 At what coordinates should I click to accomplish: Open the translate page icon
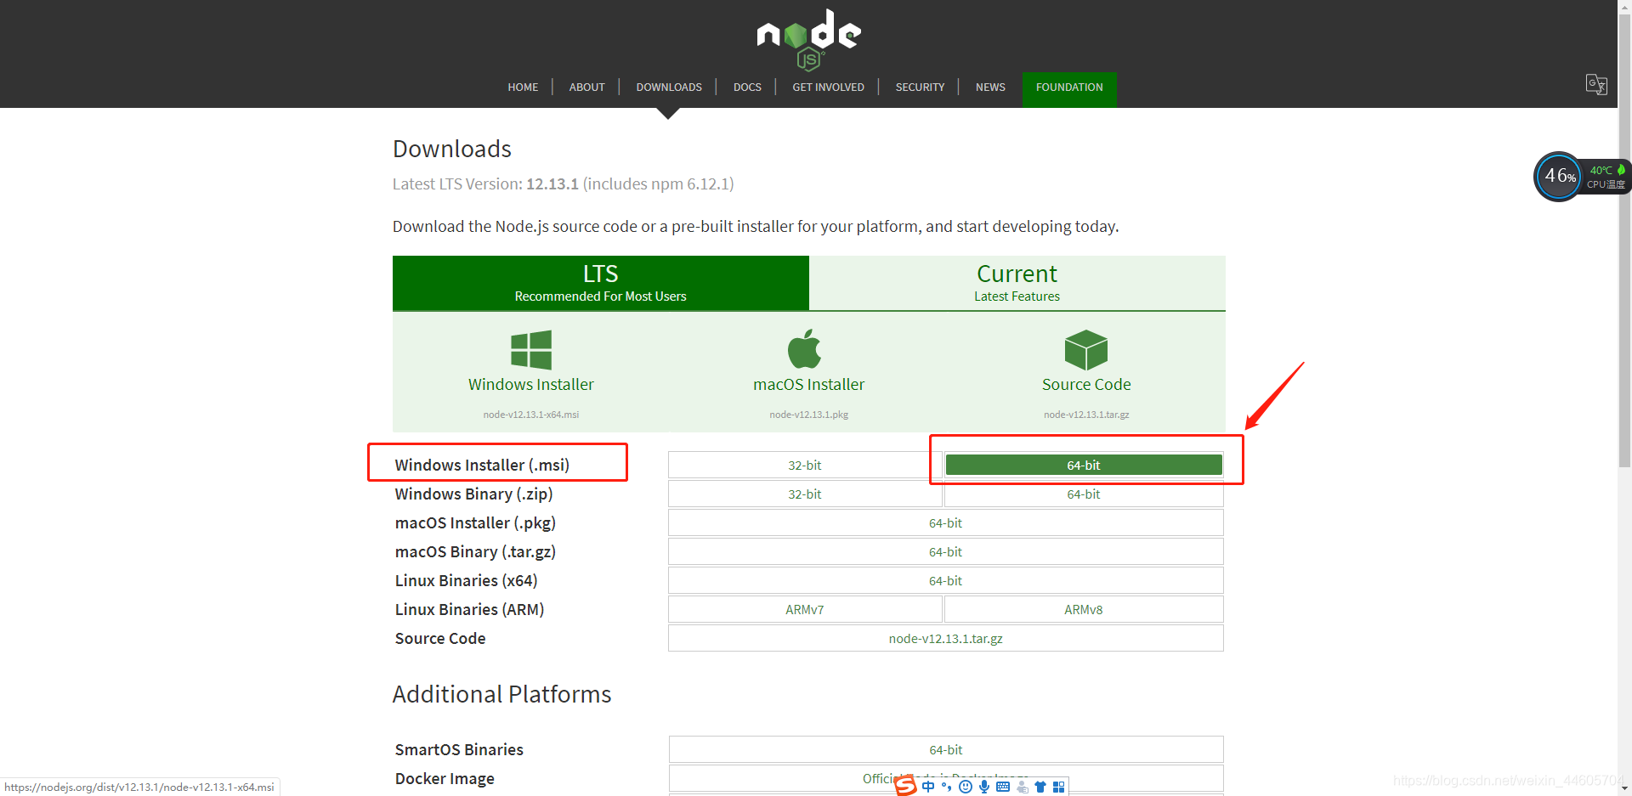[1596, 84]
